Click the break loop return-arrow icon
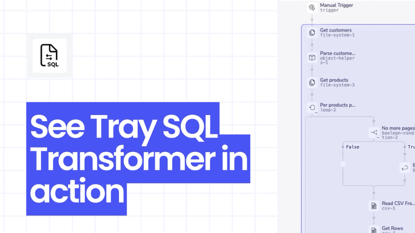This screenshot has height=233, width=415. click(x=404, y=168)
